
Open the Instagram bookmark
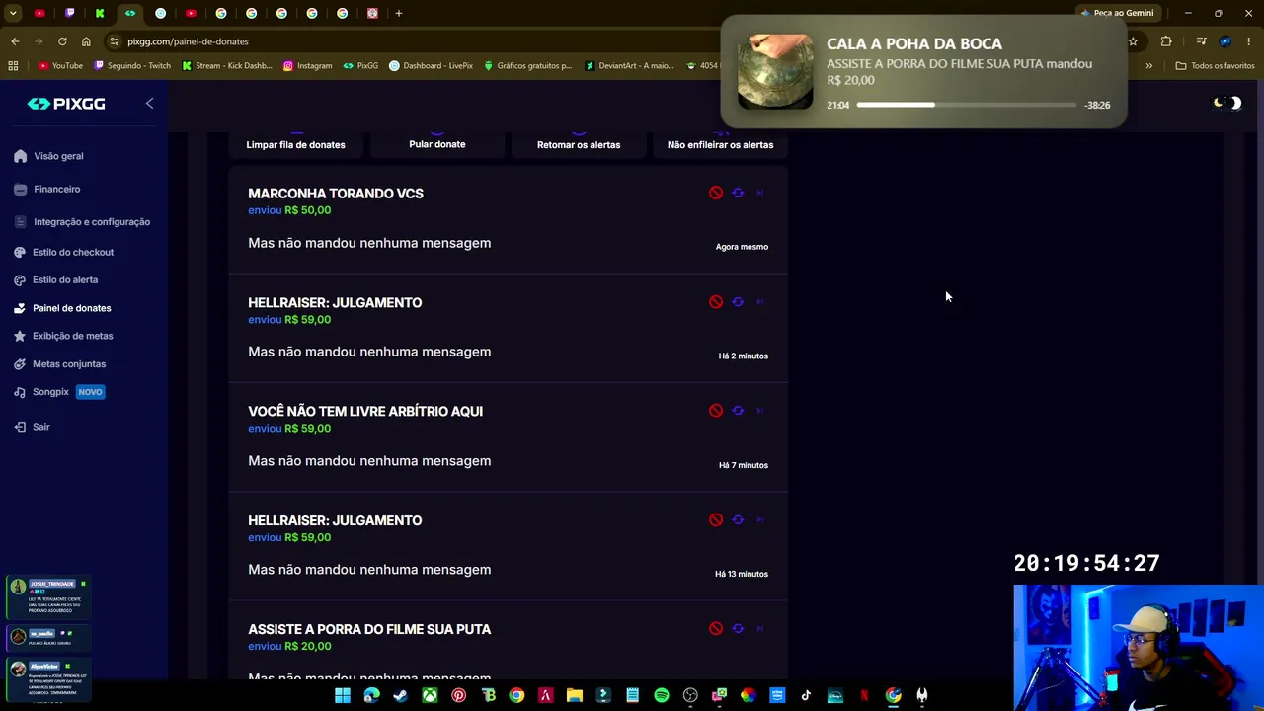pos(307,66)
